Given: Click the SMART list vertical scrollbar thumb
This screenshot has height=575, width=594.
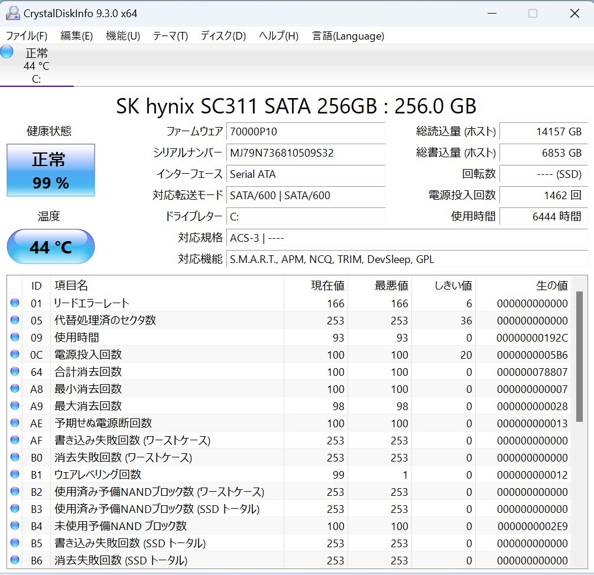Looking at the screenshot, I should pyautogui.click(x=579, y=356).
